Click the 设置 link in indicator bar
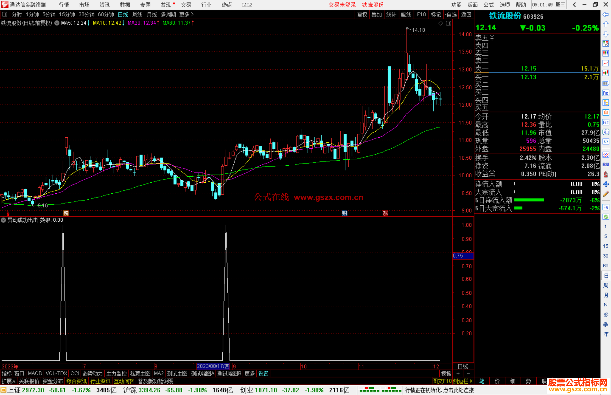The image size is (611, 395). pyautogui.click(x=263, y=373)
